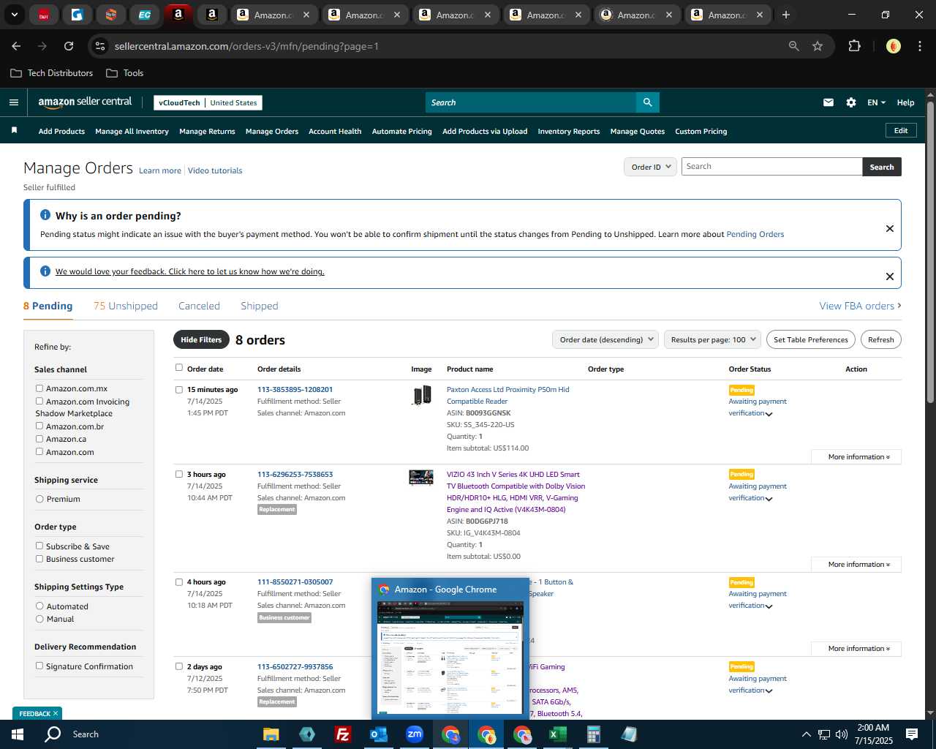Click the Paxton reader product thumbnail

point(421,396)
